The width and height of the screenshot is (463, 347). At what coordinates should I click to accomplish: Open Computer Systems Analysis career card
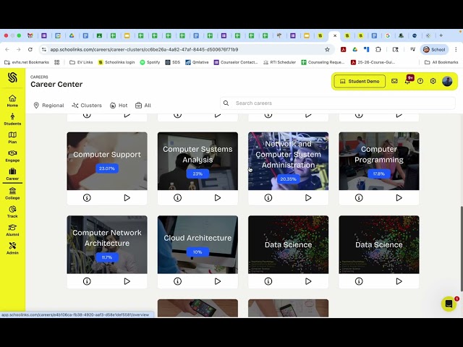coord(197,161)
